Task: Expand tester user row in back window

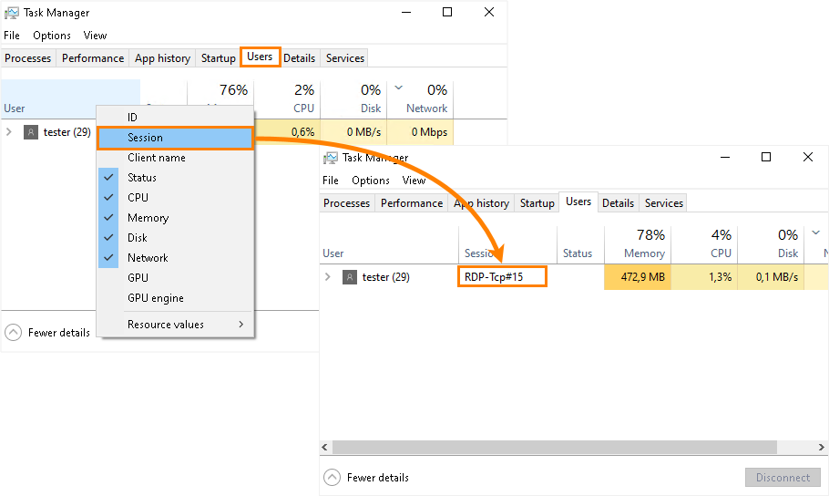Action: [x=9, y=132]
